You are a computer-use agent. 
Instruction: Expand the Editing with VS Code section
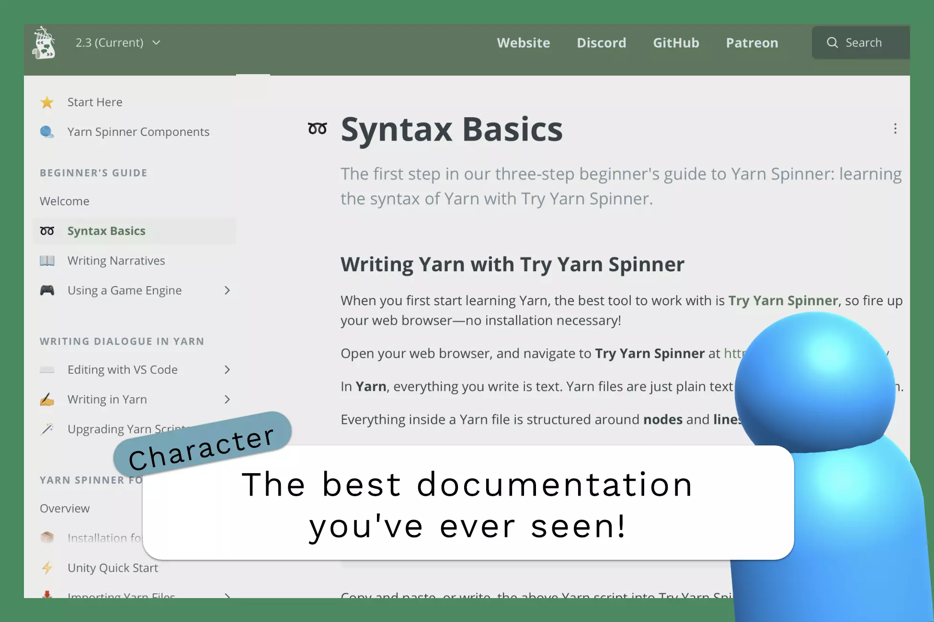(x=227, y=370)
